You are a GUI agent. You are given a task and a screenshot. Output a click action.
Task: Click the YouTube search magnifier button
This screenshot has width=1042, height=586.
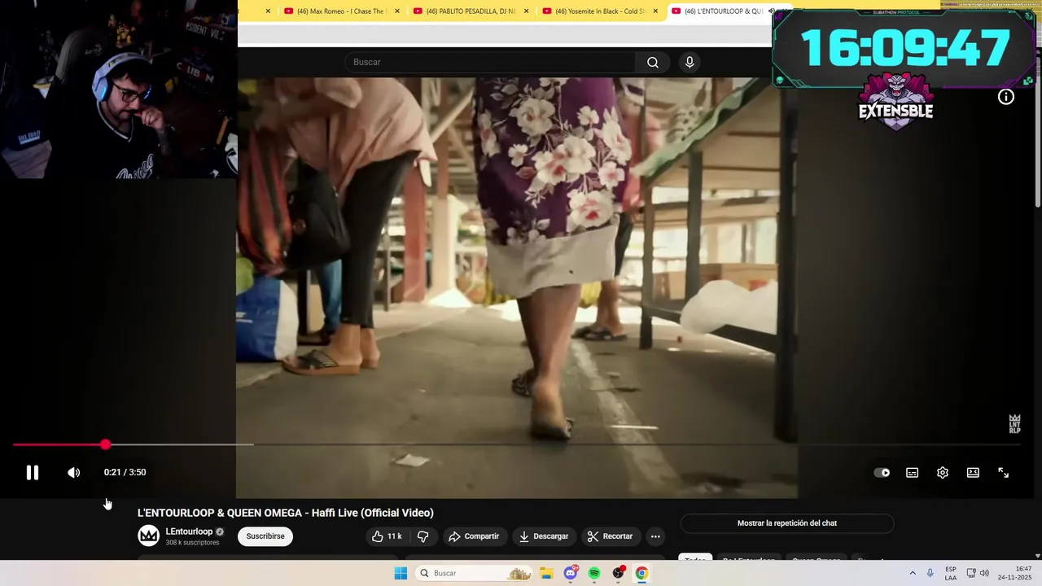pos(653,62)
